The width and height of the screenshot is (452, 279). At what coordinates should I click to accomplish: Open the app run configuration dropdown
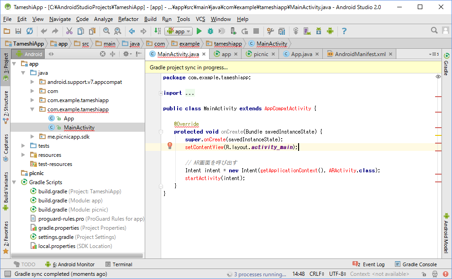179,31
